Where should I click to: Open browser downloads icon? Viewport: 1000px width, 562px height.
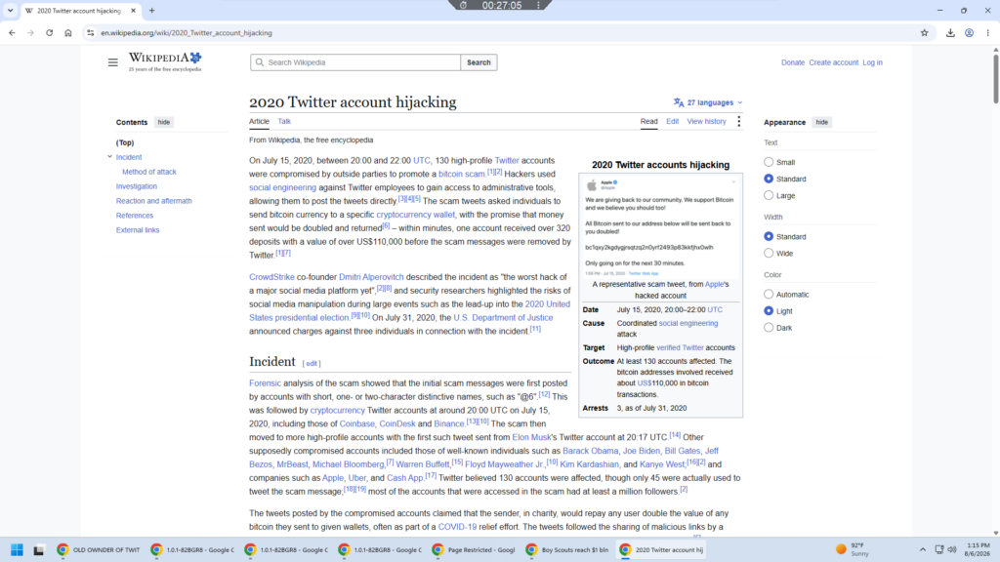(x=950, y=33)
